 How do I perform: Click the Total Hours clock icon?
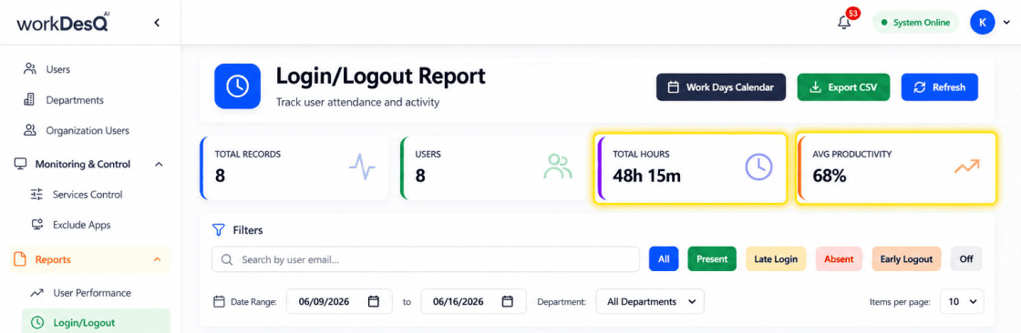758,167
